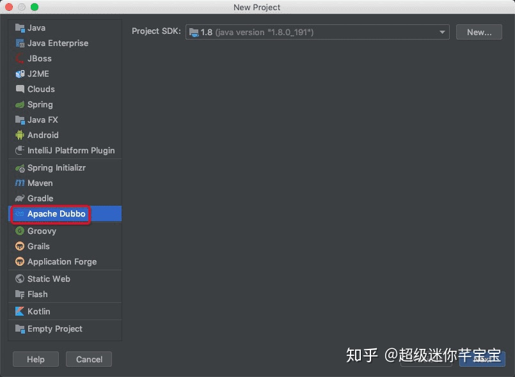Pick the "Gradle" label in list
Screen dimensions: 515x377
tap(40, 198)
